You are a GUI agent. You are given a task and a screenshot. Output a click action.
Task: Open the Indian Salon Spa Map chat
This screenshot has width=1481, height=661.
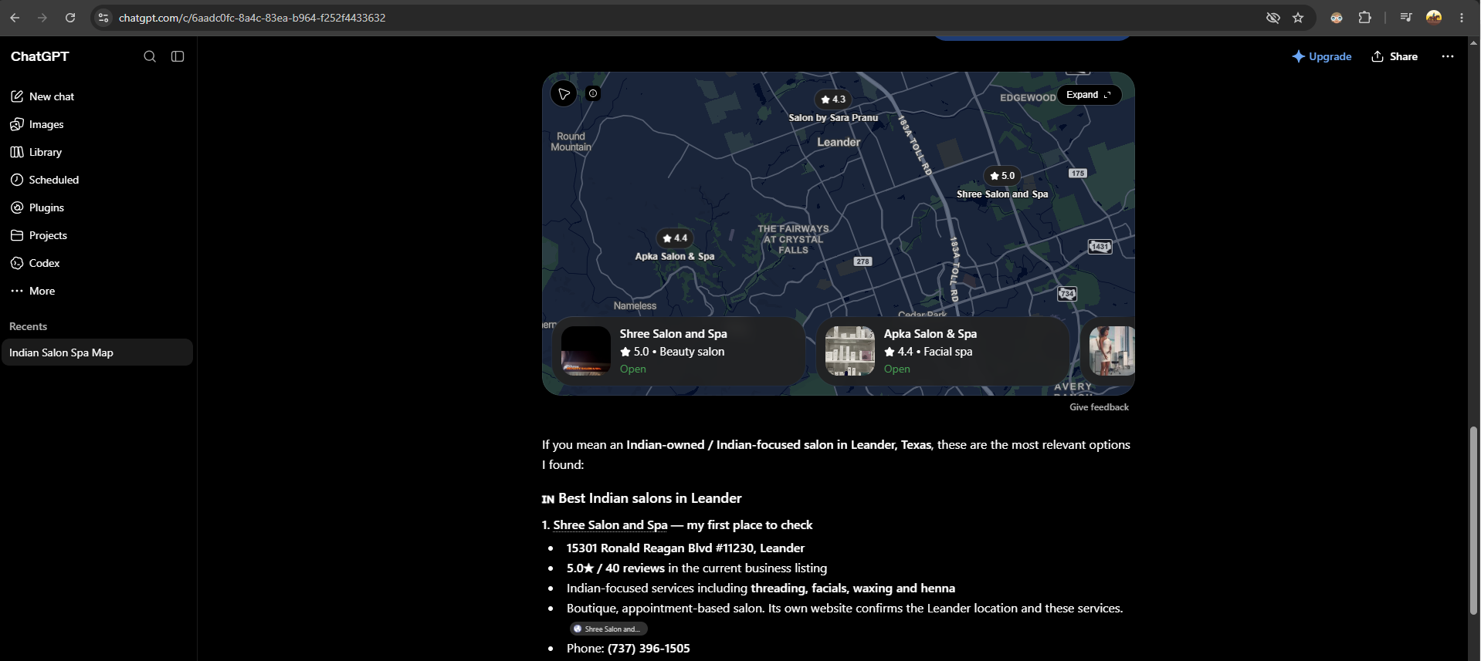(x=97, y=352)
